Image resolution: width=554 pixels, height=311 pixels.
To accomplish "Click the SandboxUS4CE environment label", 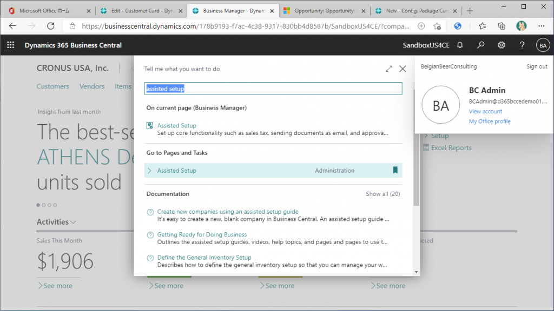I will point(426,45).
